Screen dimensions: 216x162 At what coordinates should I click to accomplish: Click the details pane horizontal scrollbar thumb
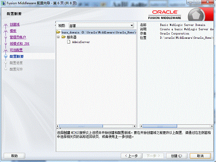160,126
